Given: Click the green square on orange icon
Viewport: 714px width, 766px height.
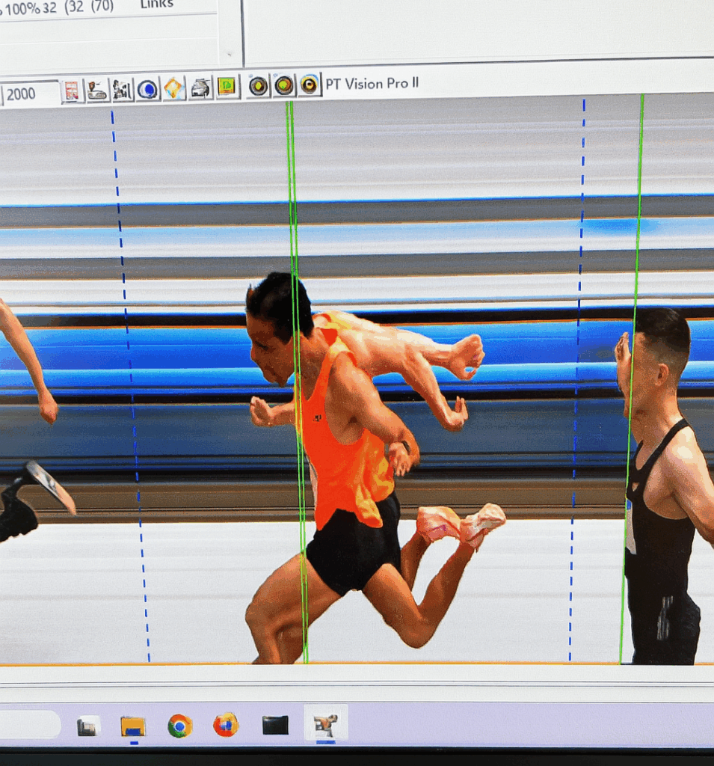Looking at the screenshot, I should tap(226, 87).
